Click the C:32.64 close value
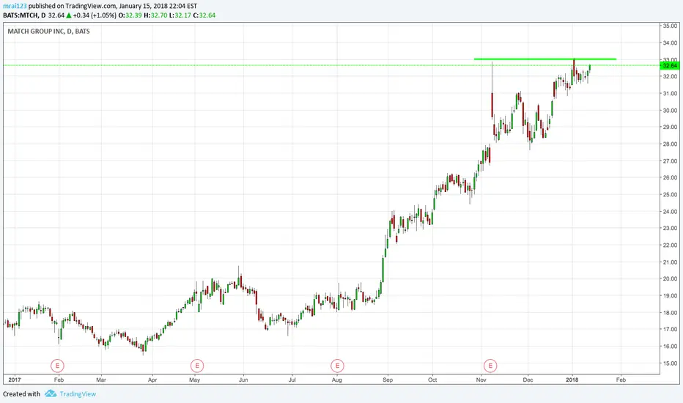 coord(204,15)
